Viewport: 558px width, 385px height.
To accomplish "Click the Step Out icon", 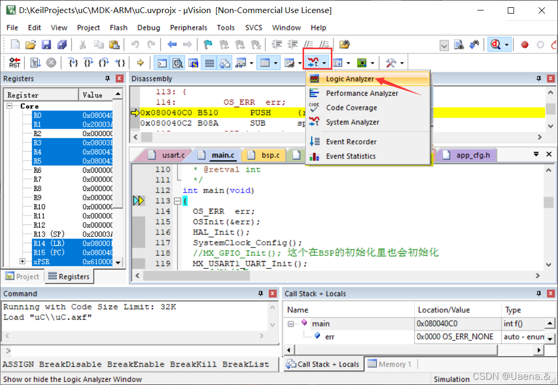I will coord(104,63).
